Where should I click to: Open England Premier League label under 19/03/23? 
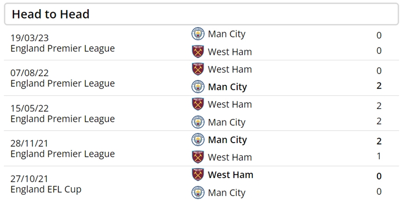(63, 48)
